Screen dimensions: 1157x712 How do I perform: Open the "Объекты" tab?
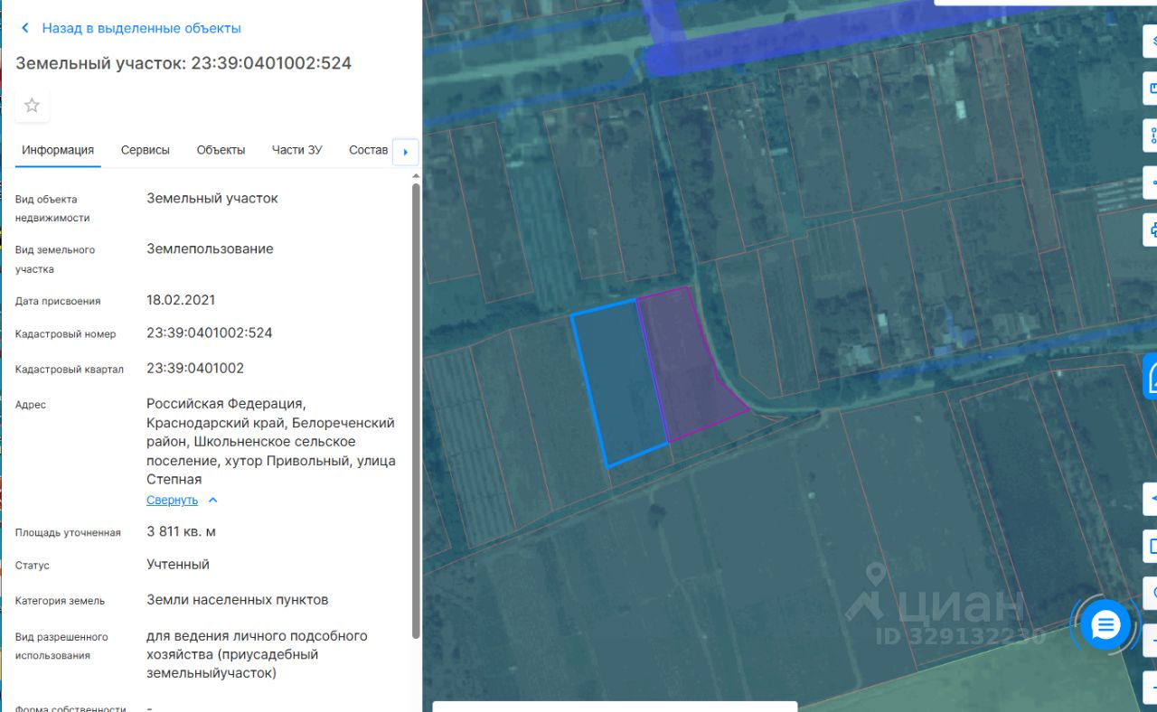pyautogui.click(x=221, y=150)
